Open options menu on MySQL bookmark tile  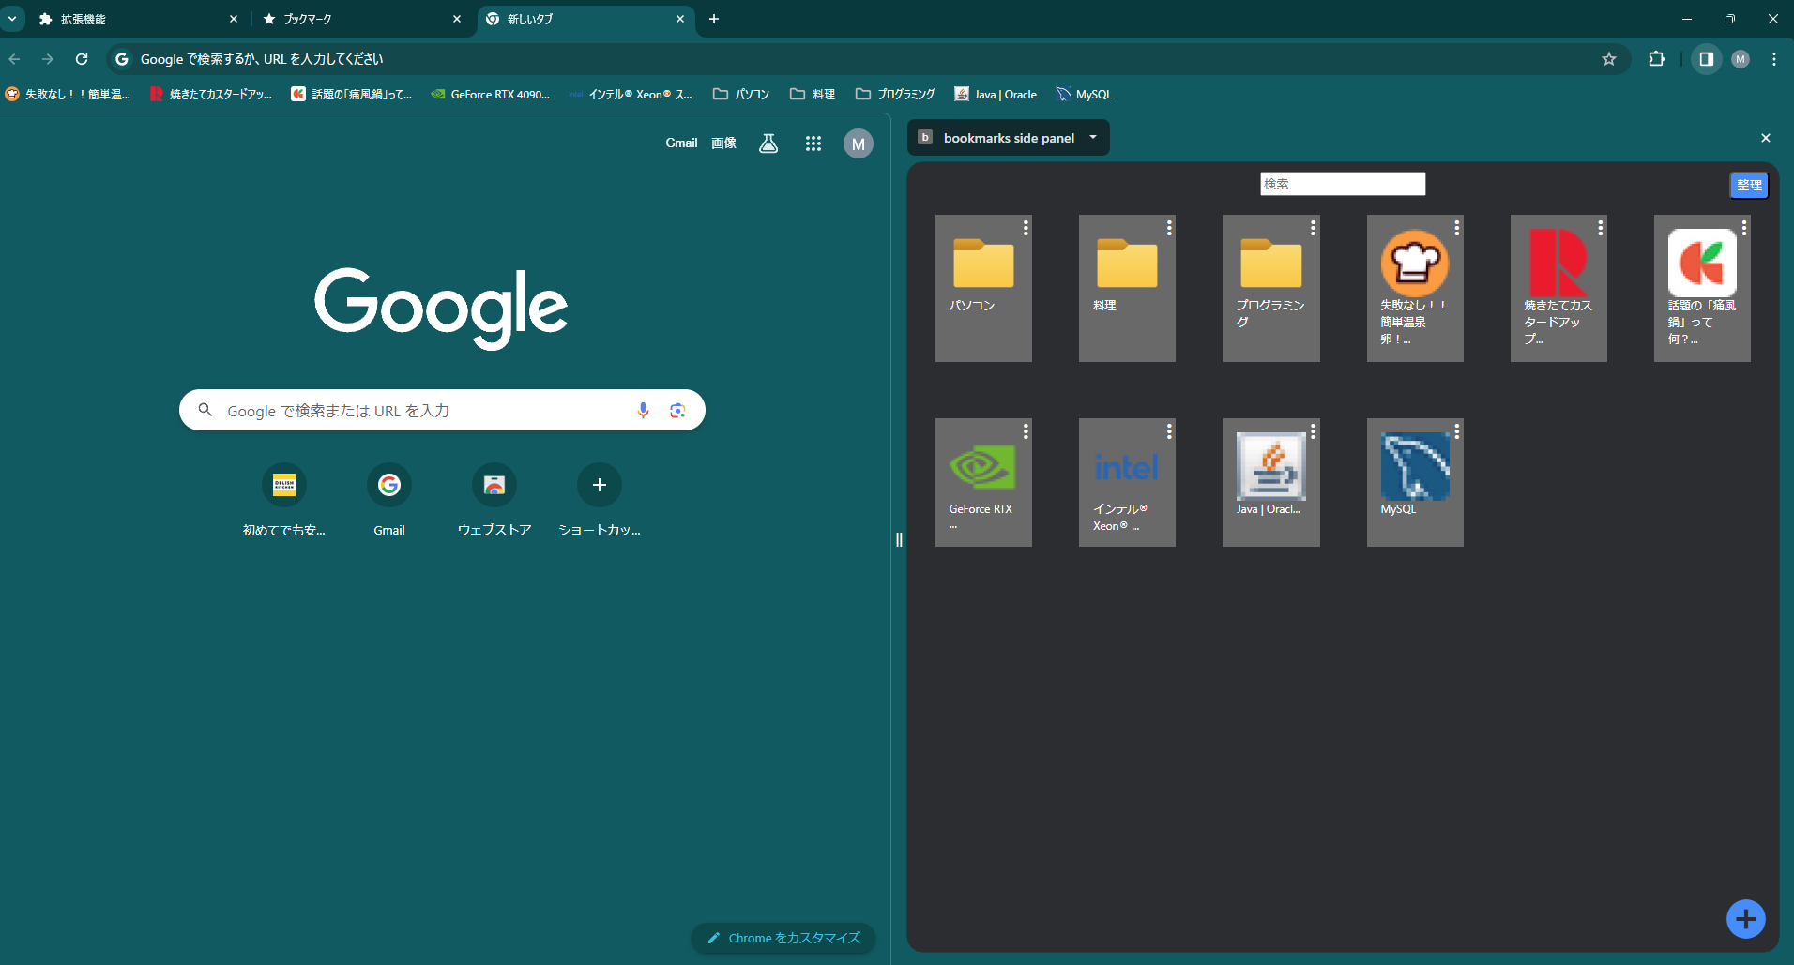pyautogui.click(x=1456, y=431)
